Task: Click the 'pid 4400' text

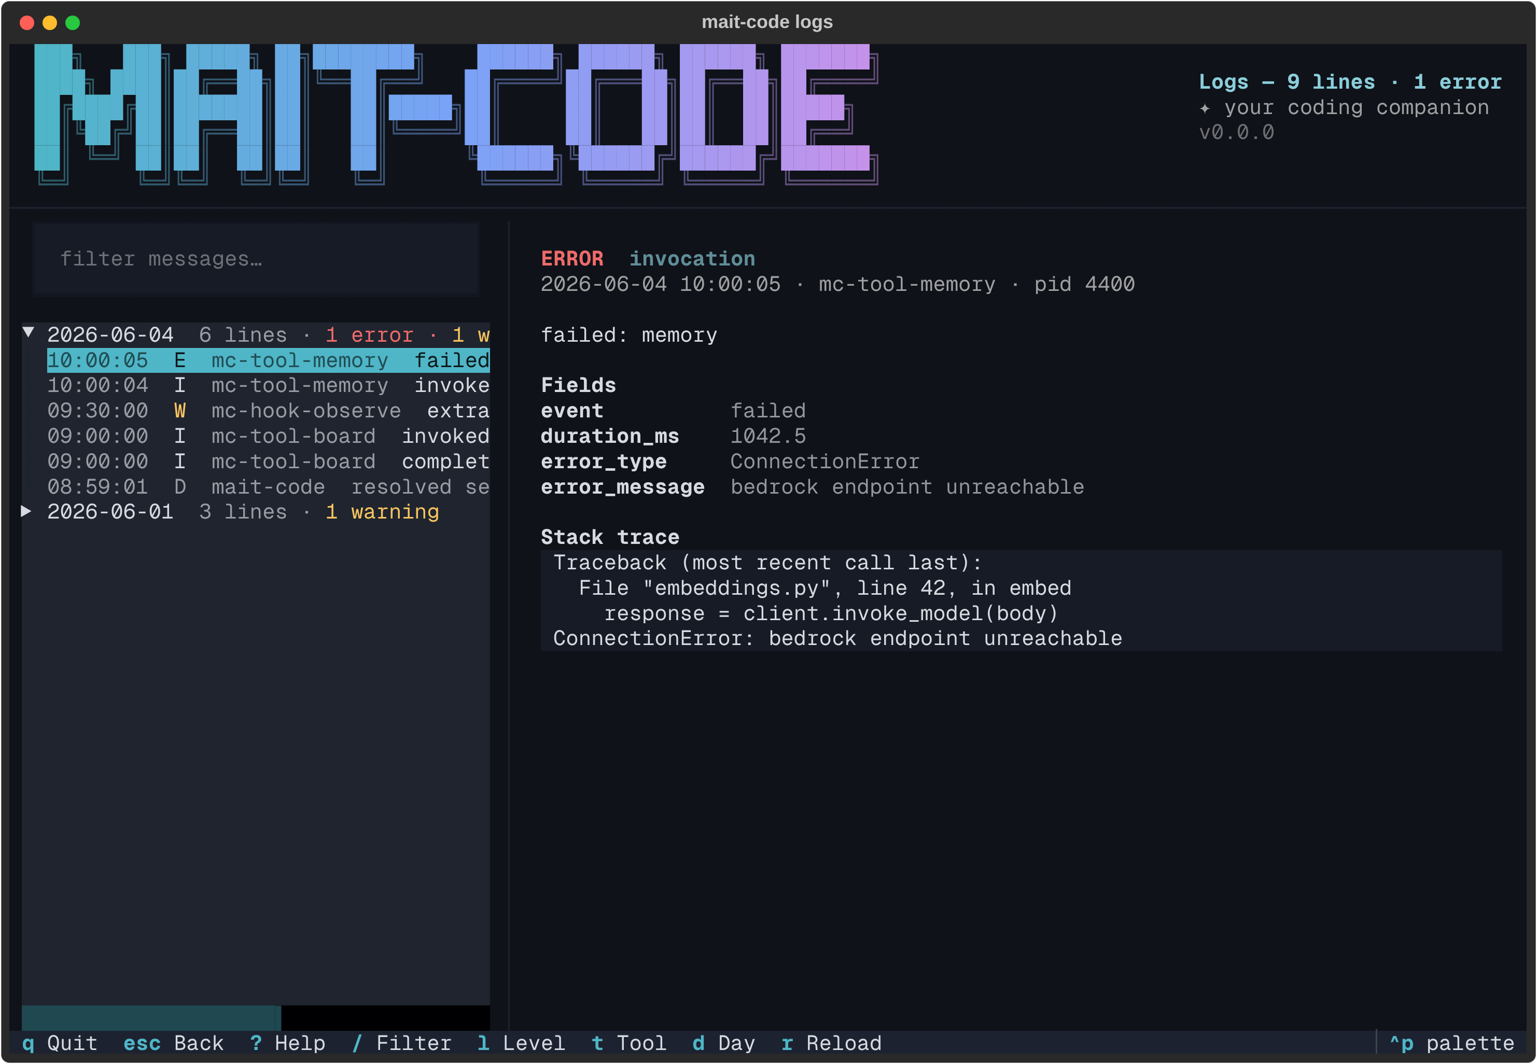Action: 1084,284
